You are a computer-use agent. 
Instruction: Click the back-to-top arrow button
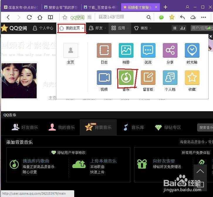point(200,171)
